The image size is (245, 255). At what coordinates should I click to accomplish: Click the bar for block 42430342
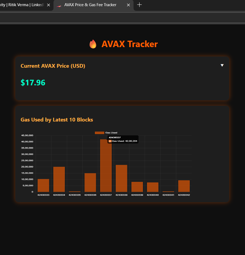point(184,186)
